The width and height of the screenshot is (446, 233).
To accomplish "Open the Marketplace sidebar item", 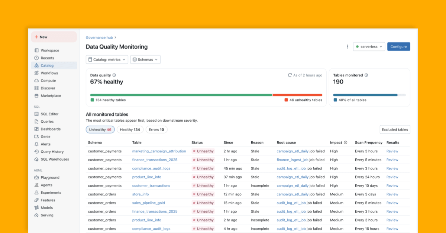I will click(x=51, y=96).
